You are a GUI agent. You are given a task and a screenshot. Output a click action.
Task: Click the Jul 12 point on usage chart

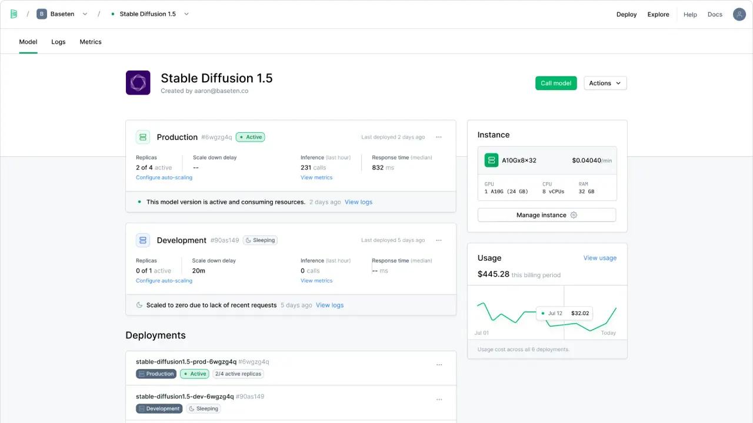pyautogui.click(x=564, y=313)
